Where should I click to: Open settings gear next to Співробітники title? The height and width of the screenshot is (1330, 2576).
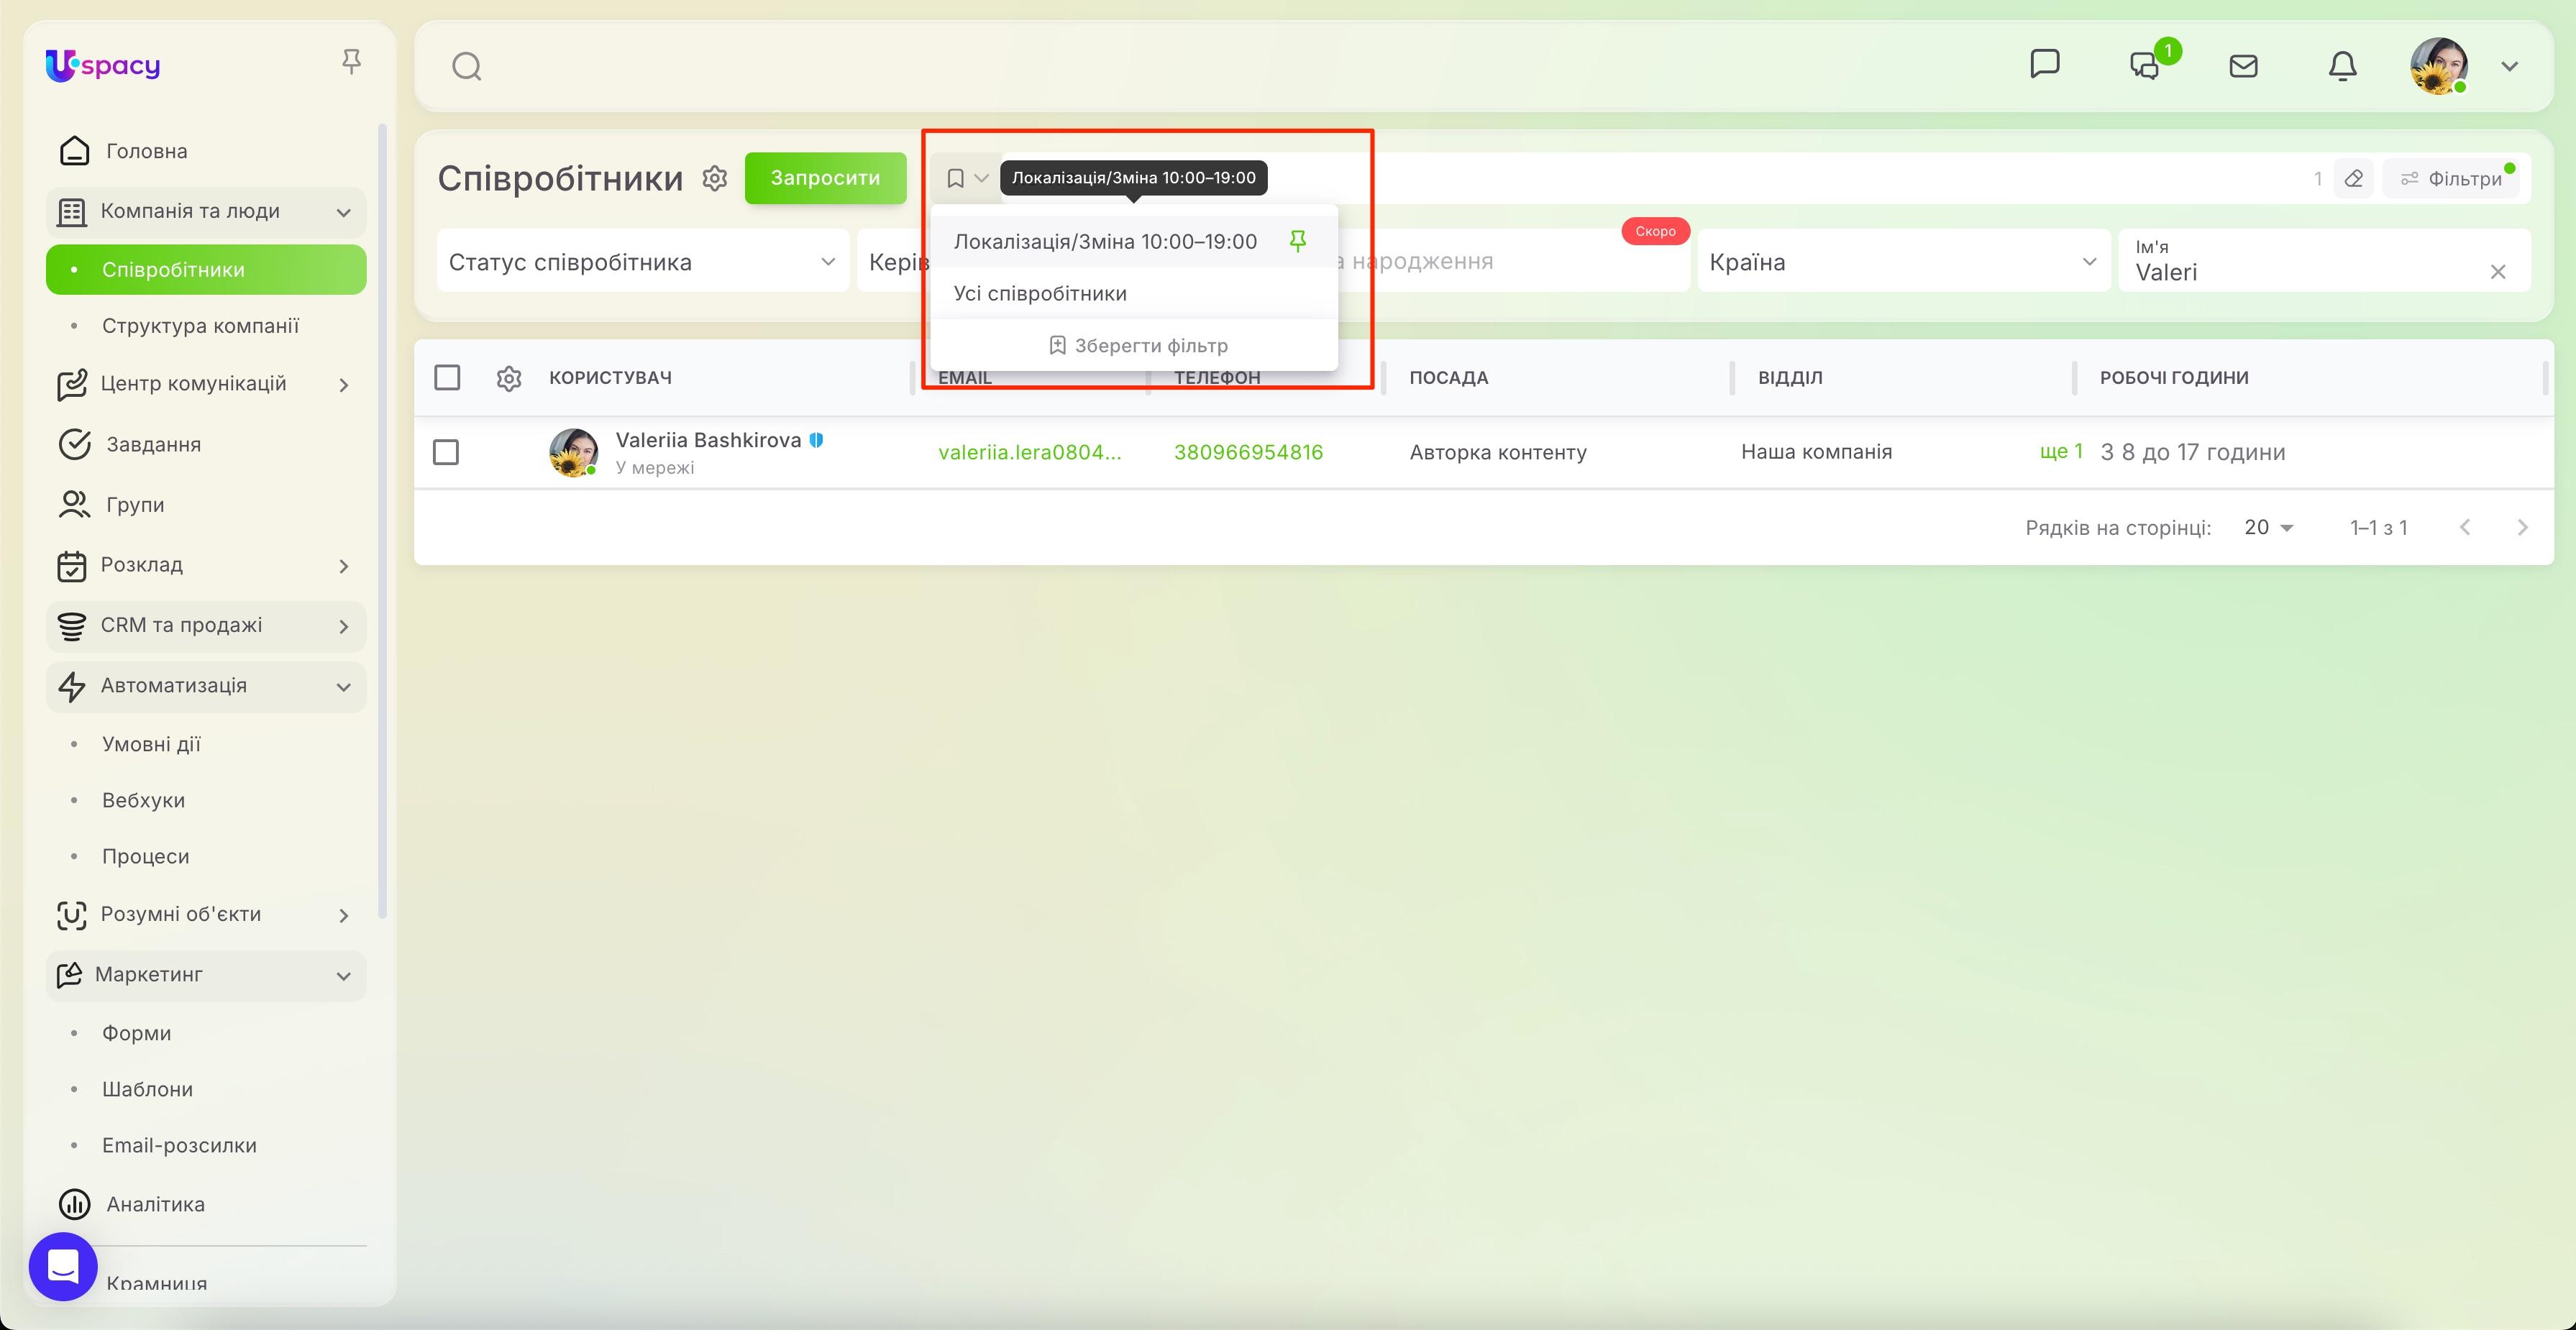click(714, 178)
